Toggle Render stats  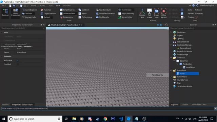click(x=191, y=14)
